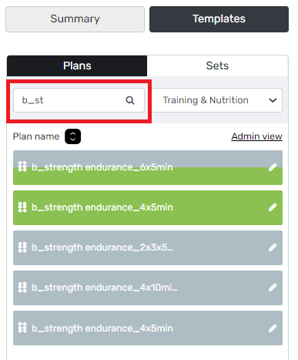Click the search magnifier icon
298x360 pixels.
click(130, 100)
